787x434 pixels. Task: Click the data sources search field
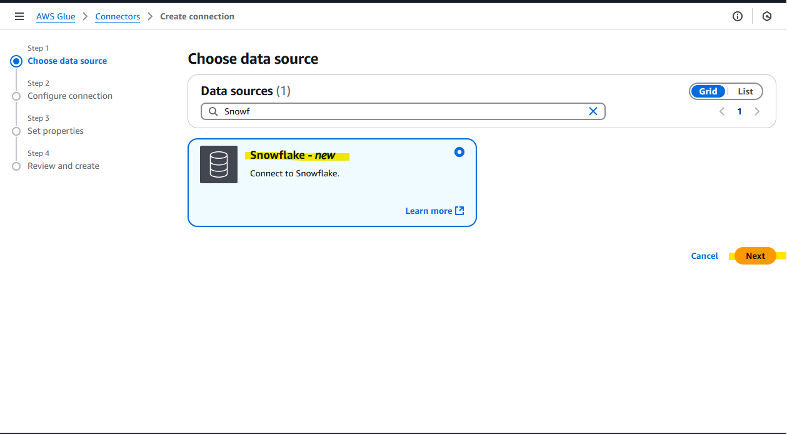point(403,111)
